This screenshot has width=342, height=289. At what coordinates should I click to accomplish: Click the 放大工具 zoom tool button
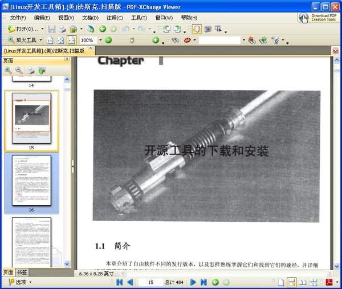coord(22,40)
